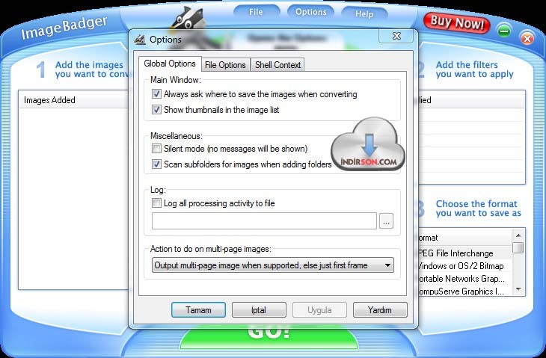Select Windows or OS/2 Bitmap format

464,266
